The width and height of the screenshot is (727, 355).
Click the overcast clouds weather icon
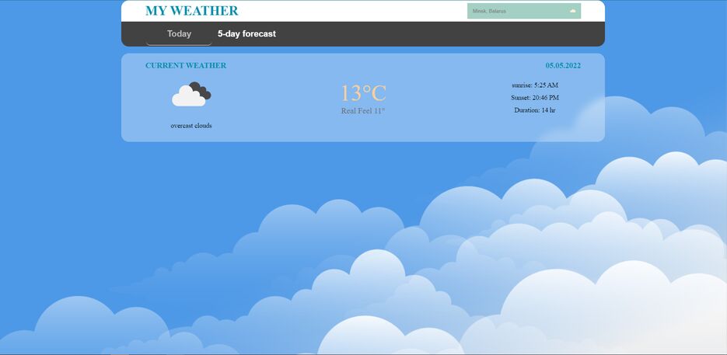click(x=191, y=94)
